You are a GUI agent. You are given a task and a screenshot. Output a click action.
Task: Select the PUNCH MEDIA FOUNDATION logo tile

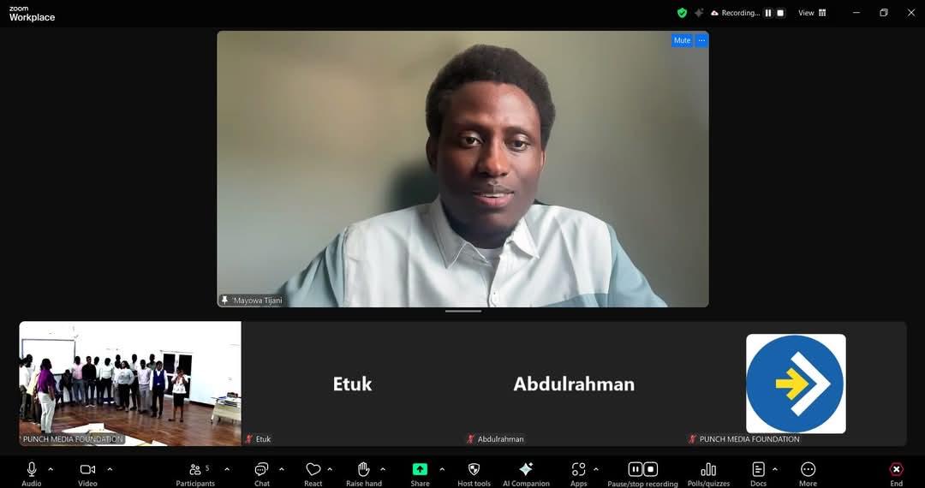[x=796, y=383]
